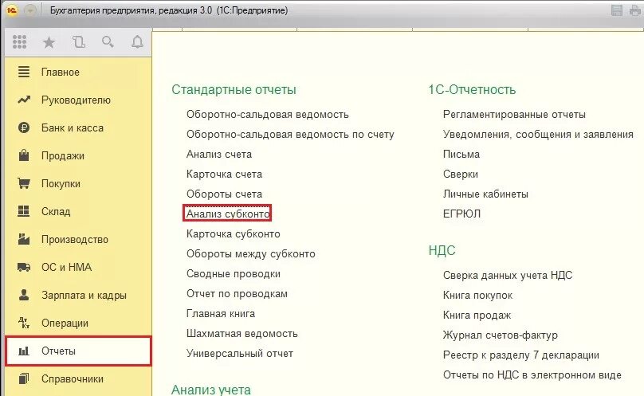Open the Карточка счета report

pos(224,174)
